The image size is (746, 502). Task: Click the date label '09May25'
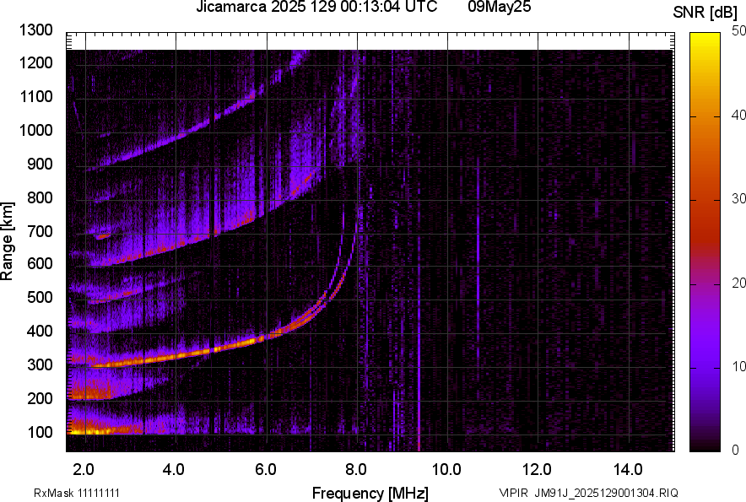[x=499, y=7]
